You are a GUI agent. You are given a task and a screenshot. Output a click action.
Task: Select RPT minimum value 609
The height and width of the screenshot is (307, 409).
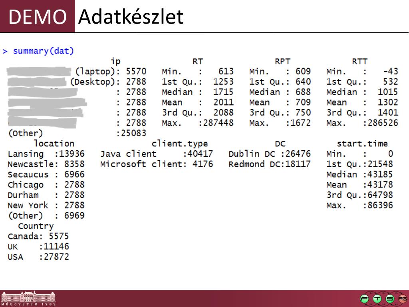303,72
